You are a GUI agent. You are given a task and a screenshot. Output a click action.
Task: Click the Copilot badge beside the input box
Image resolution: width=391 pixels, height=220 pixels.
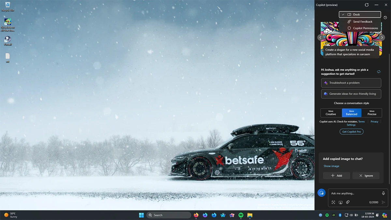pyautogui.click(x=321, y=193)
